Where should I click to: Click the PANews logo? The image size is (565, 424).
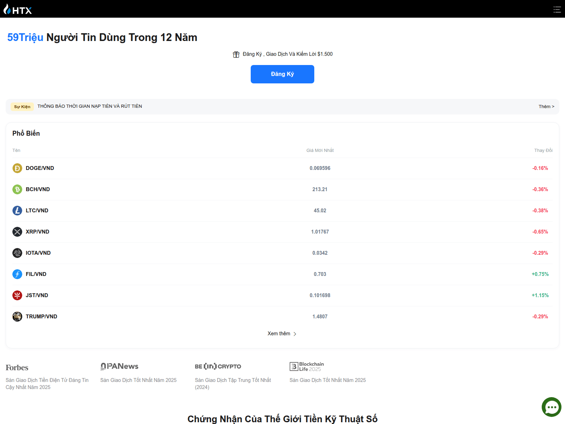(x=119, y=366)
